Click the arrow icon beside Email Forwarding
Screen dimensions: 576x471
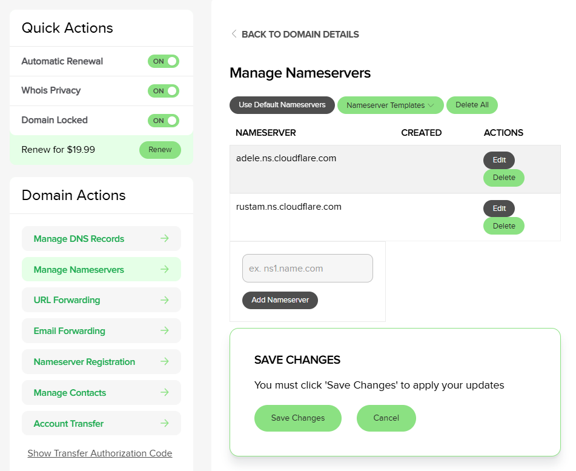164,331
